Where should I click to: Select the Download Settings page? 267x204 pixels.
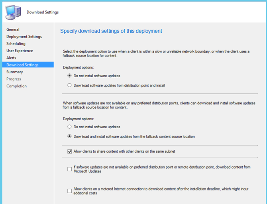click(x=28, y=65)
